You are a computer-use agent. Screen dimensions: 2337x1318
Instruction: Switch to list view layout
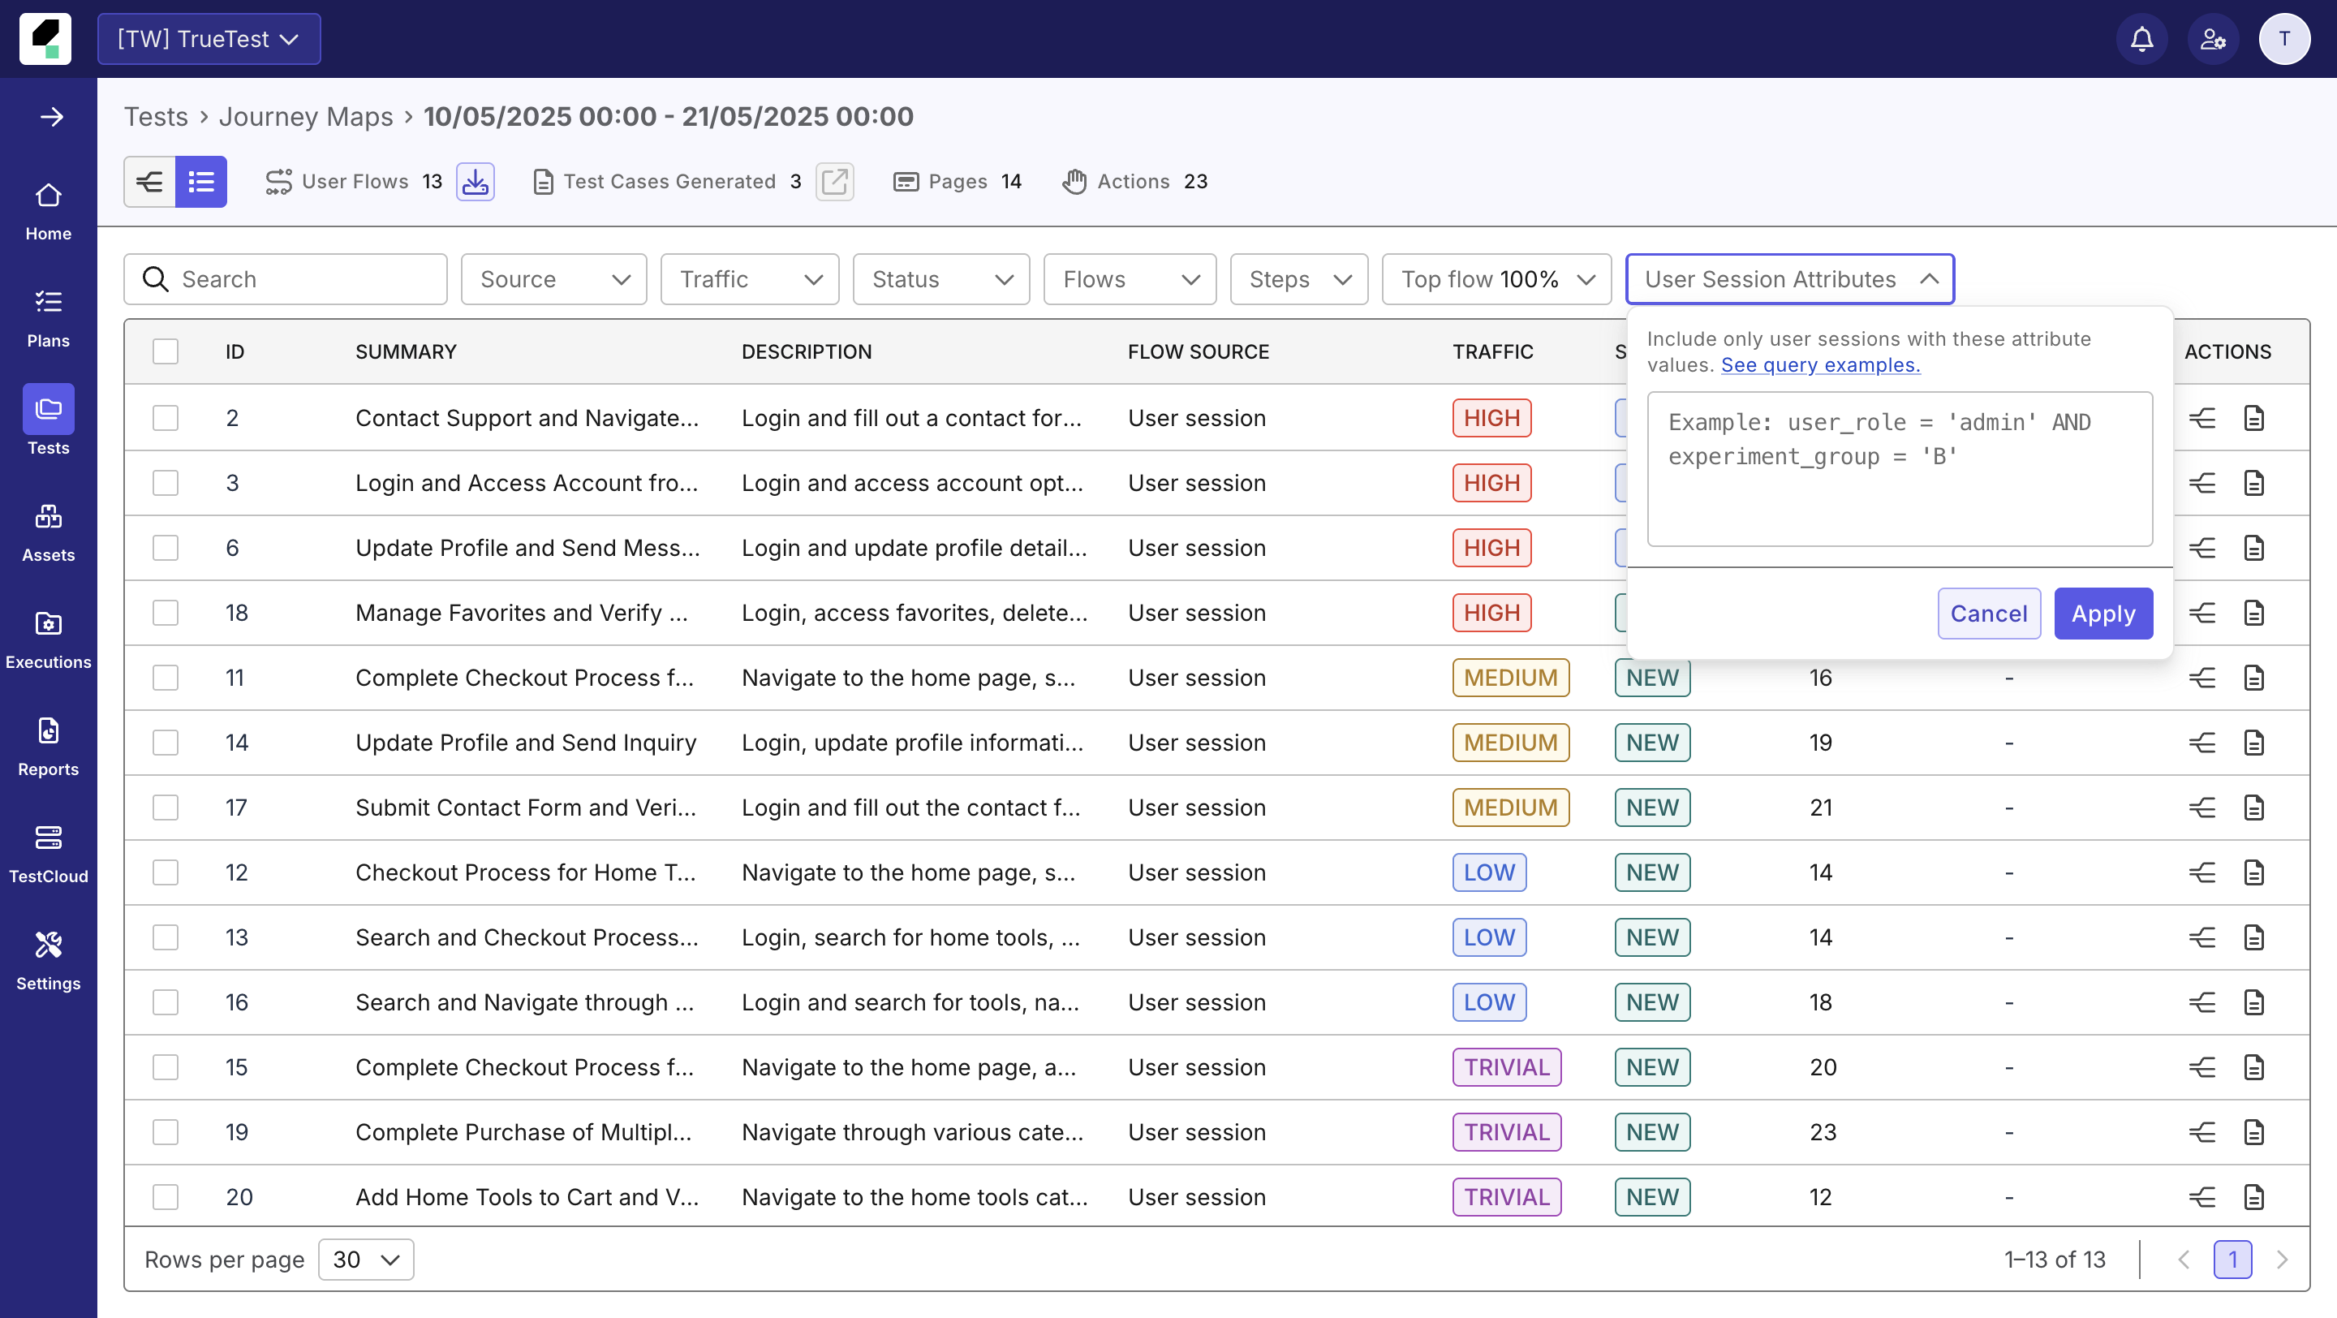coord(200,182)
